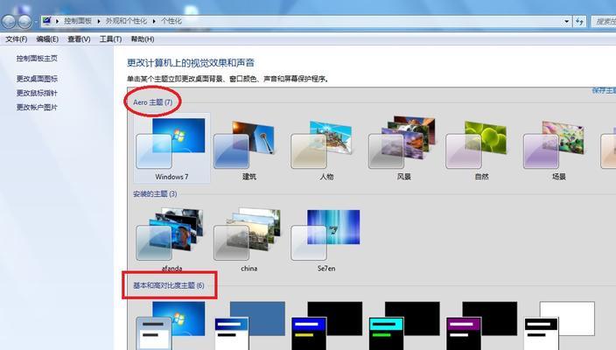Image resolution: width=616 pixels, height=350 pixels.
Task: Open 更改桌面图标 link
Action: click(x=37, y=79)
